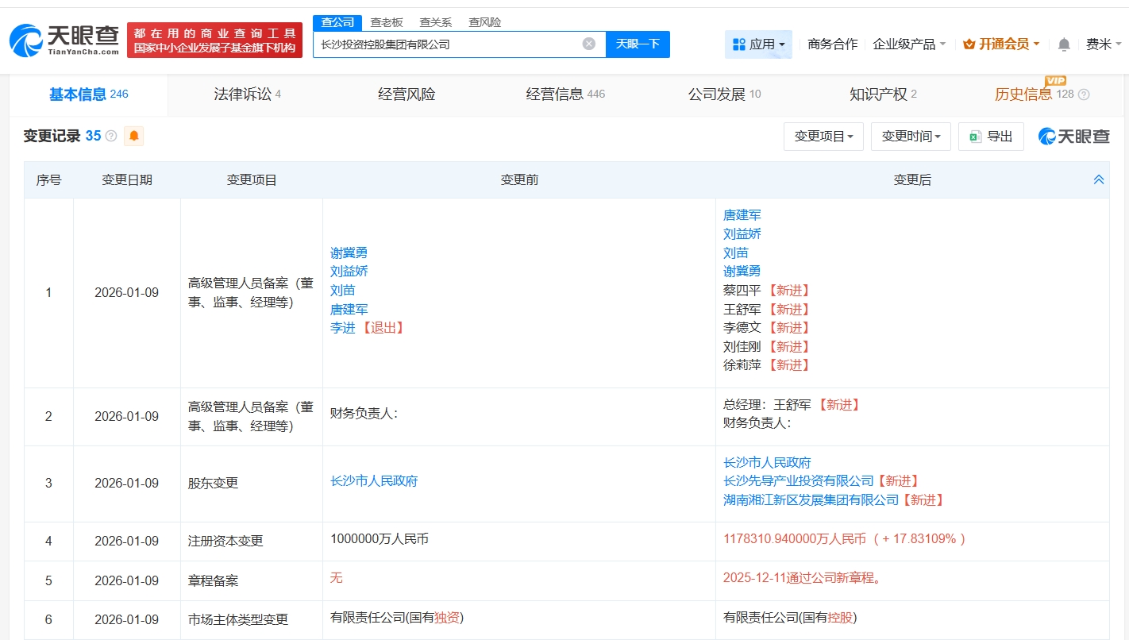1129x640 pixels.
Task: Click the orange change-record alert bell
Action: tap(134, 136)
